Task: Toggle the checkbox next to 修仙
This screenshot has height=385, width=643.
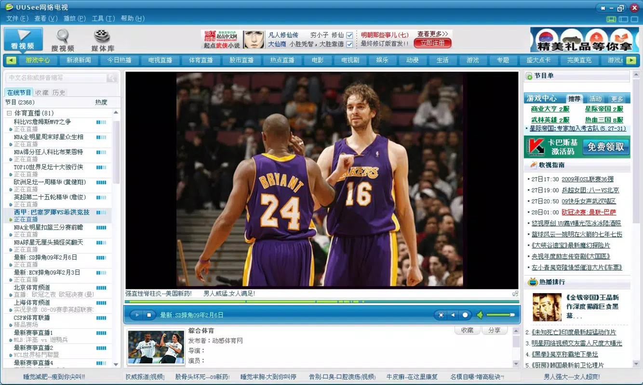Action: click(x=349, y=35)
